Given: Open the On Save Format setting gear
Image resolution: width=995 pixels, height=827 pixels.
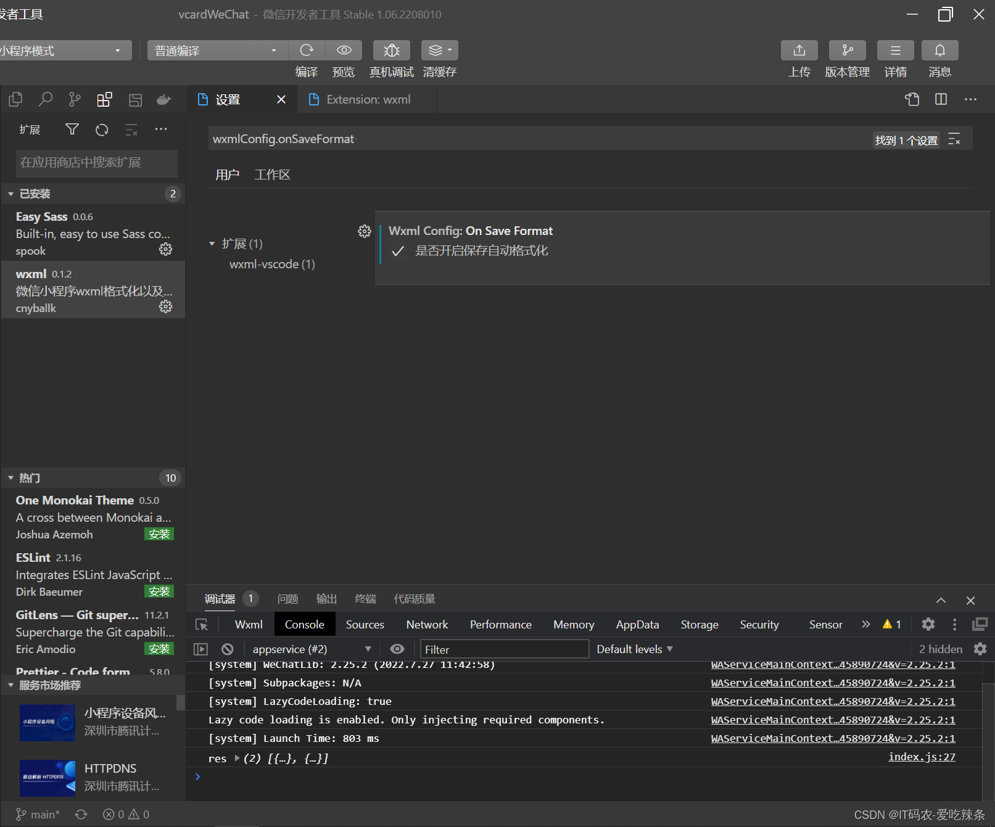Looking at the screenshot, I should [x=365, y=231].
